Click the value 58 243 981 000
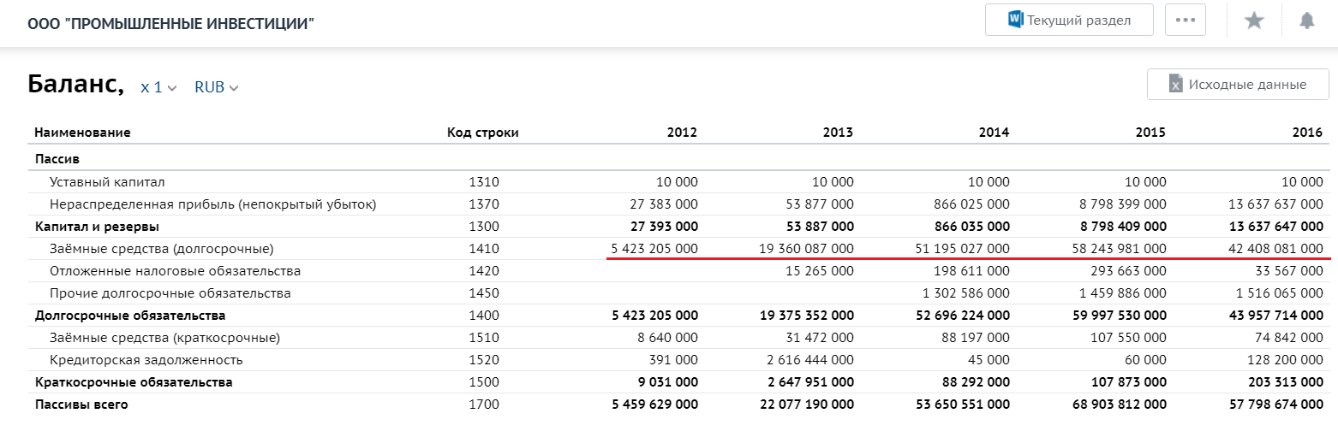Image resolution: width=1338 pixels, height=443 pixels. [x=1120, y=249]
